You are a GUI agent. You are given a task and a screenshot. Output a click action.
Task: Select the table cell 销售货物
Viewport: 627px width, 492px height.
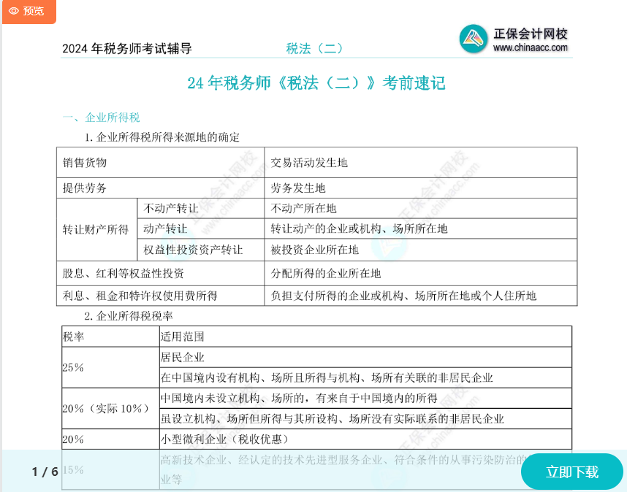click(88, 163)
